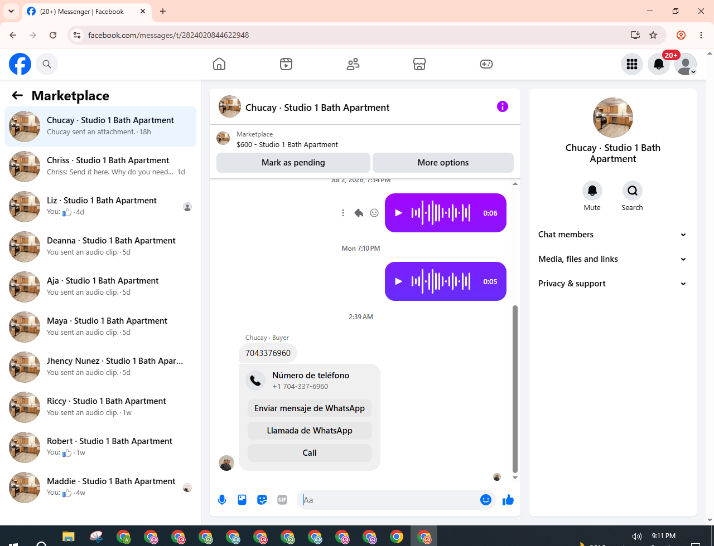Choose a sticker
This screenshot has height=546, width=714.
pyautogui.click(x=262, y=500)
